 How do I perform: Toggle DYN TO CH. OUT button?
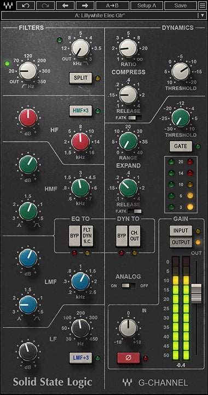[135, 236]
